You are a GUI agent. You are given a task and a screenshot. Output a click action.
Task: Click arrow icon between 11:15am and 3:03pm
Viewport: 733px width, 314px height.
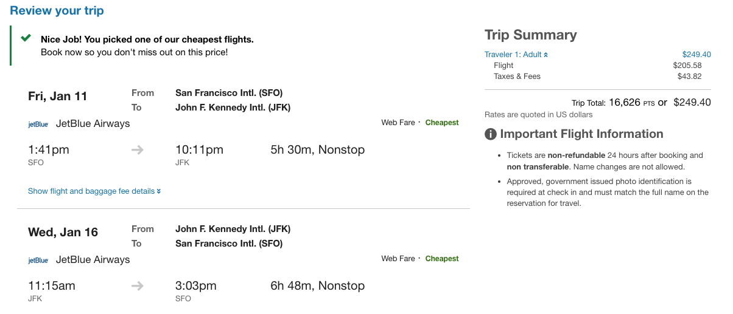click(x=138, y=286)
